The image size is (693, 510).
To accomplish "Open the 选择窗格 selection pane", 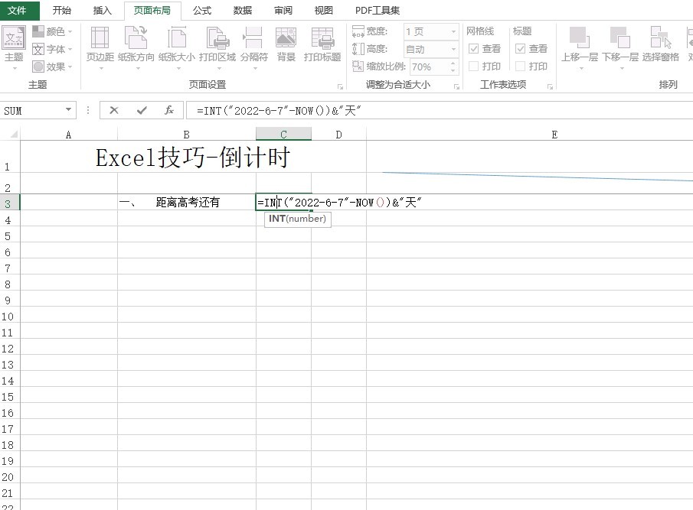I will (661, 44).
